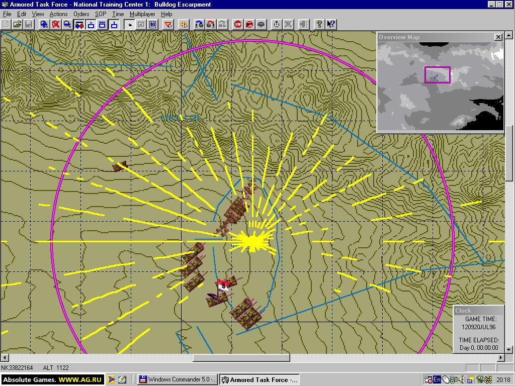
Task: Click the grayed panel toolbar icon
Action: (304, 24)
